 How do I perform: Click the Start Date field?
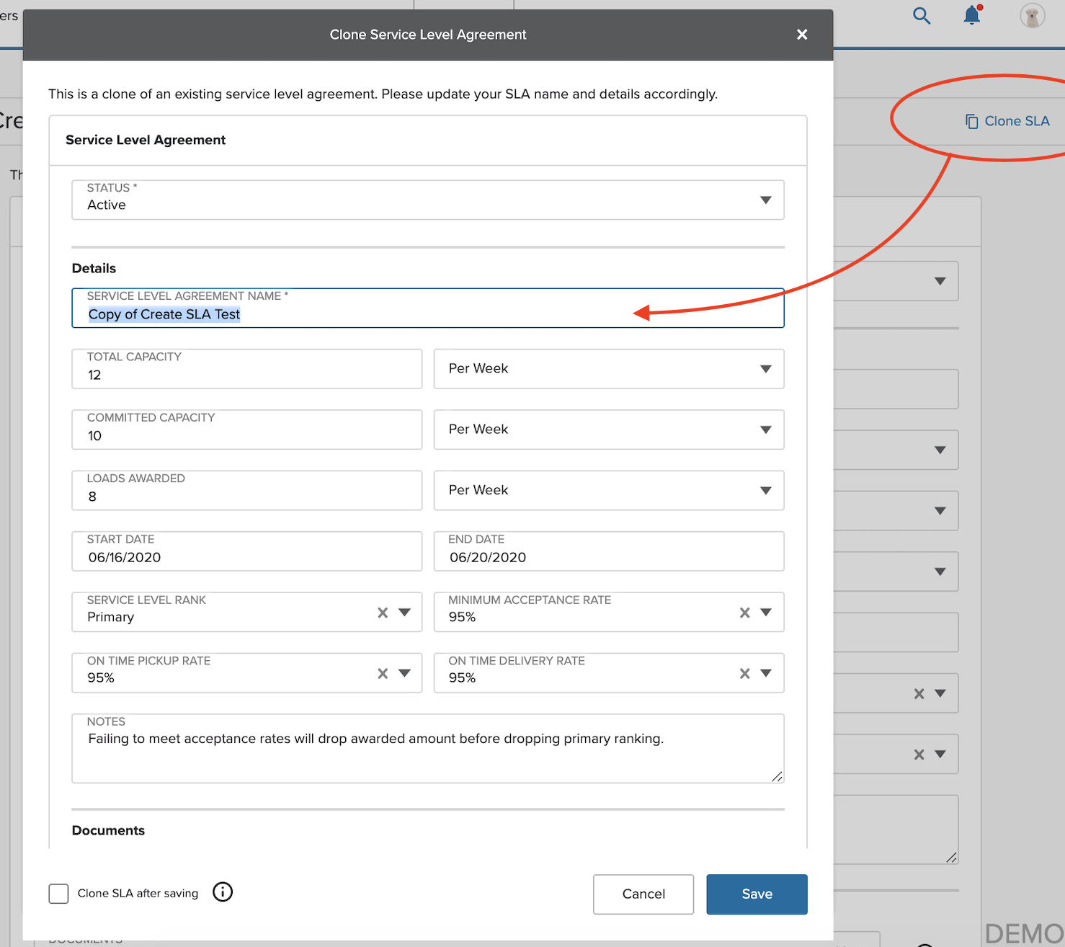tap(247, 551)
